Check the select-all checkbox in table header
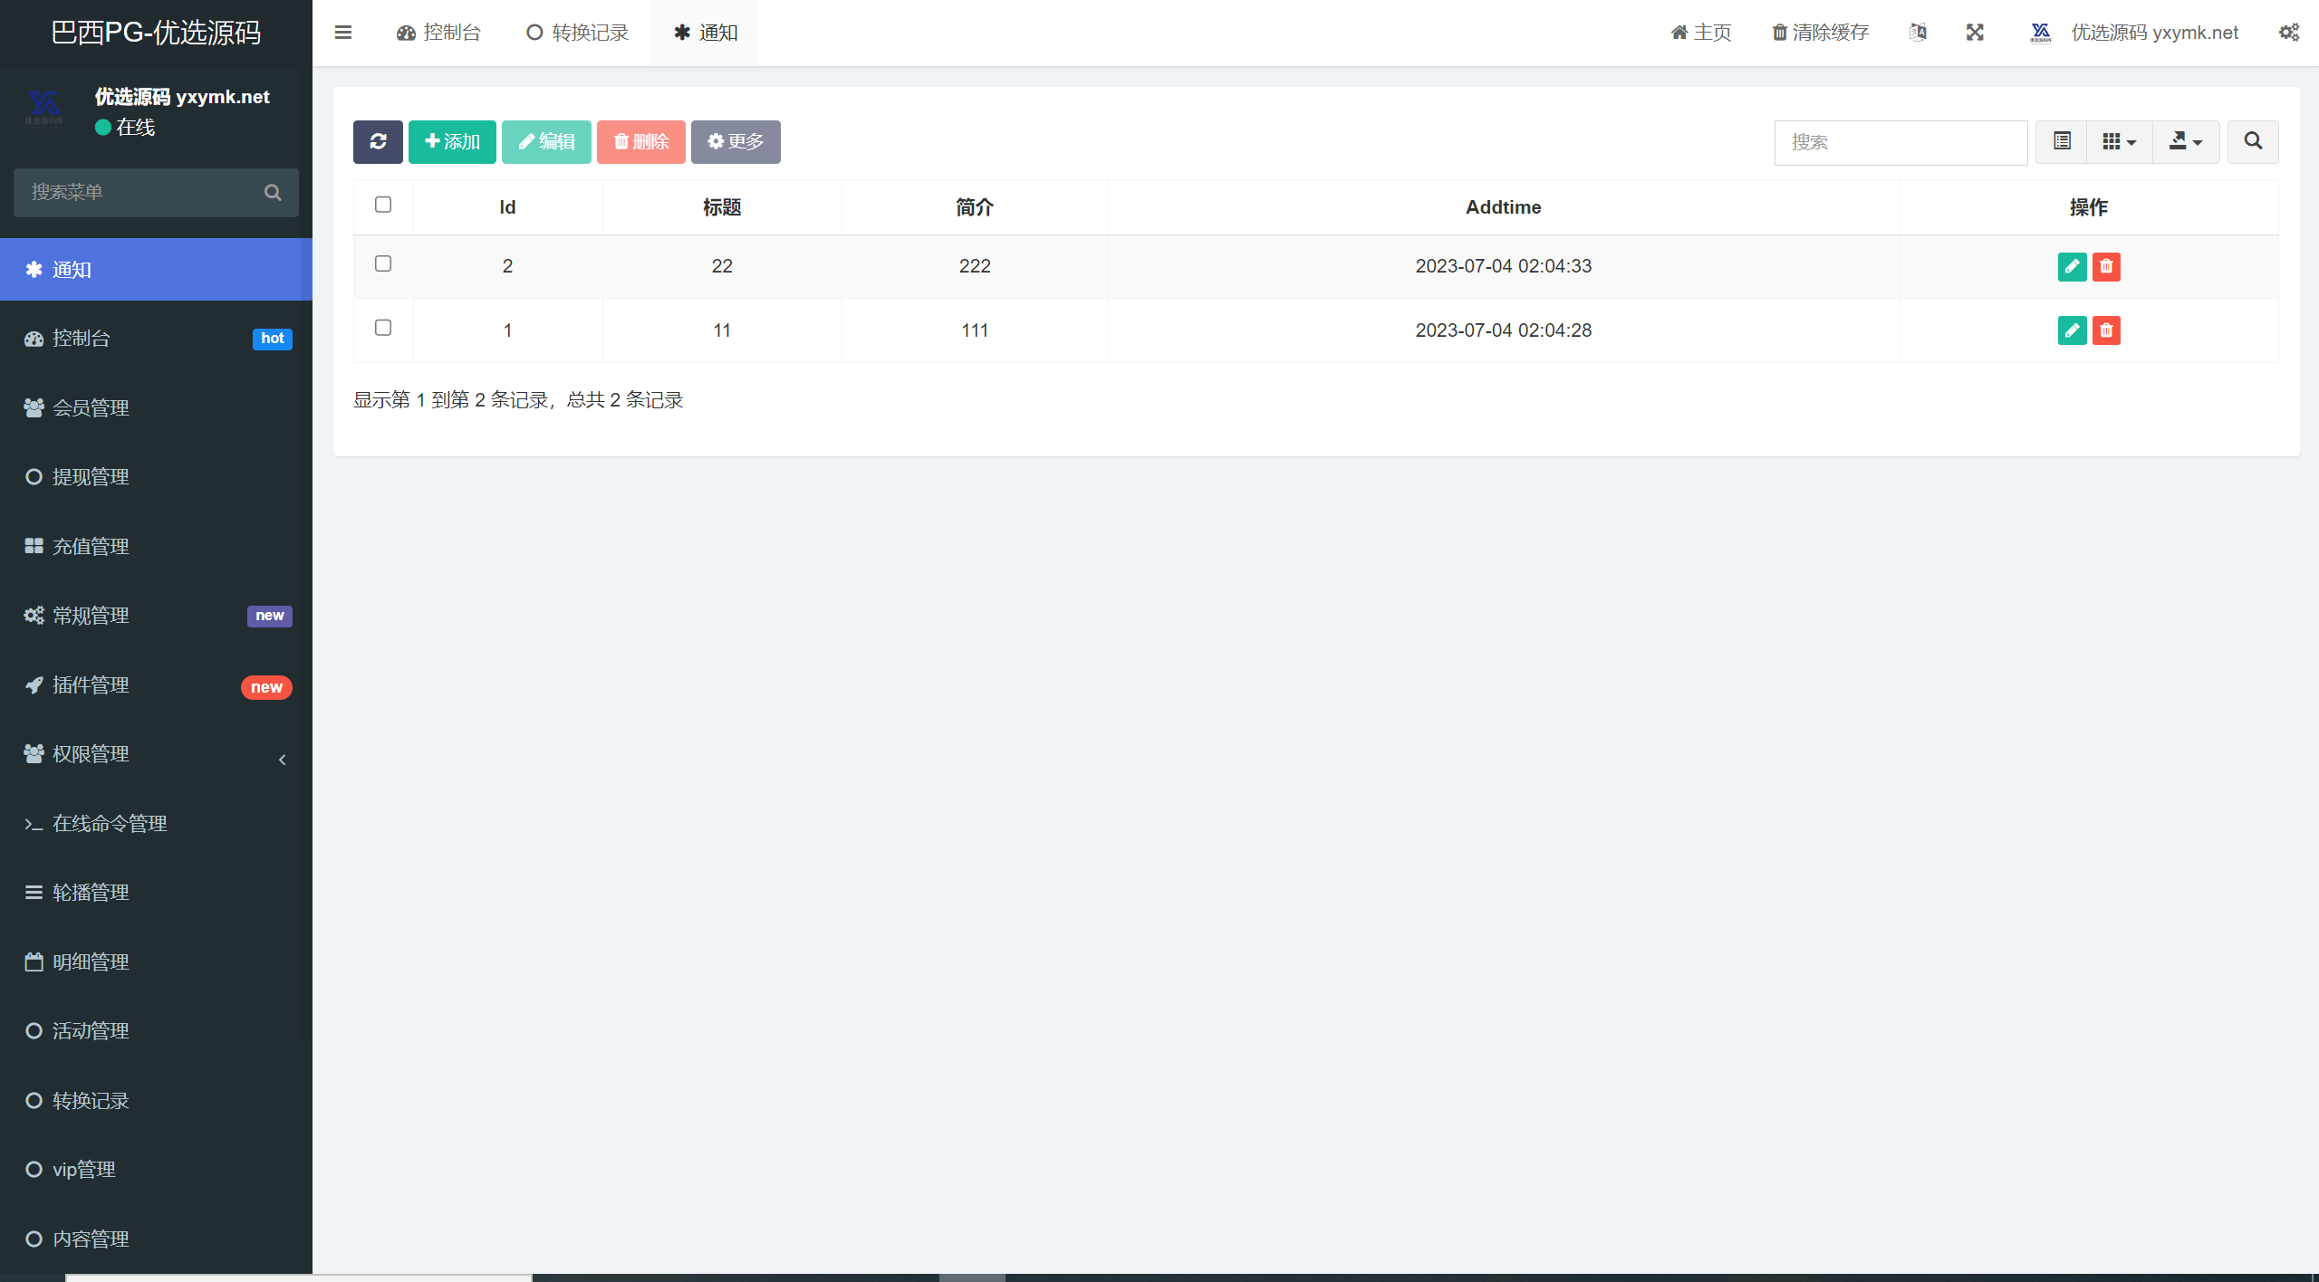 click(x=383, y=206)
